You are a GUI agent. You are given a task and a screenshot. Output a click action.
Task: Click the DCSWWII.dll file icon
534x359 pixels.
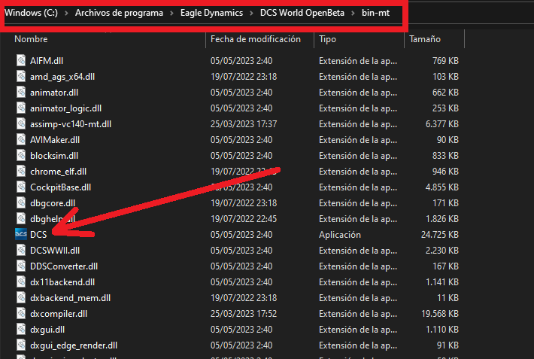pos(21,250)
